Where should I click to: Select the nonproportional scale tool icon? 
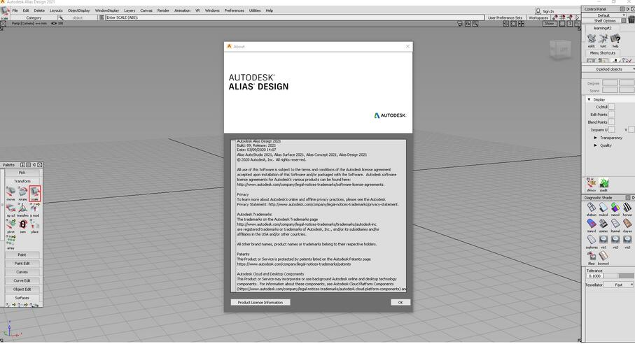[11, 209]
